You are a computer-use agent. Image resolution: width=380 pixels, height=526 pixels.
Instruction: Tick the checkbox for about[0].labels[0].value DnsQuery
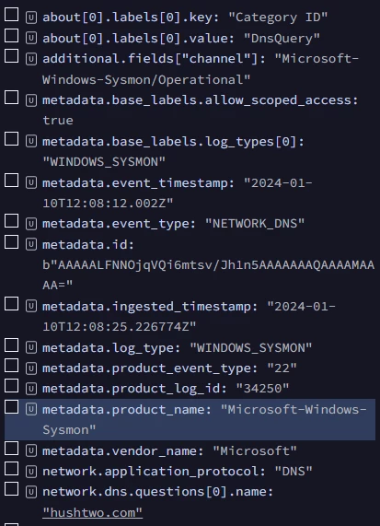[11, 36]
